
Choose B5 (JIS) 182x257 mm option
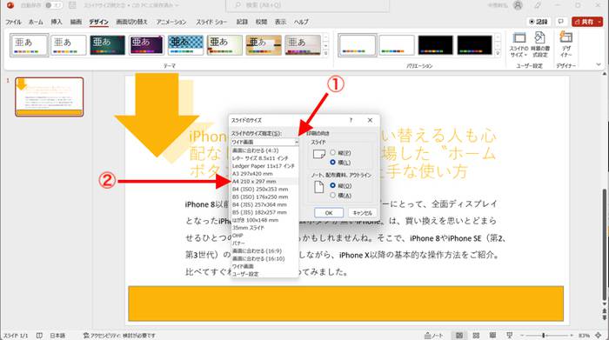click(264, 212)
